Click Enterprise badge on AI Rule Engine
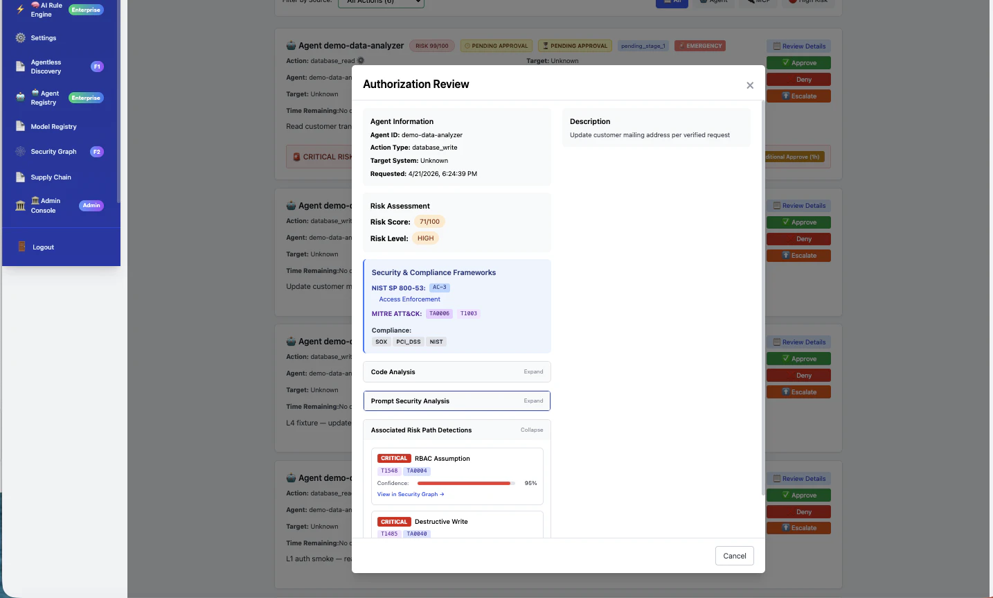This screenshot has height=598, width=993. click(86, 10)
